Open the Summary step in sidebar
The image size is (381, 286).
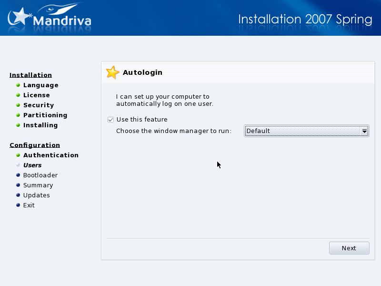(x=38, y=185)
